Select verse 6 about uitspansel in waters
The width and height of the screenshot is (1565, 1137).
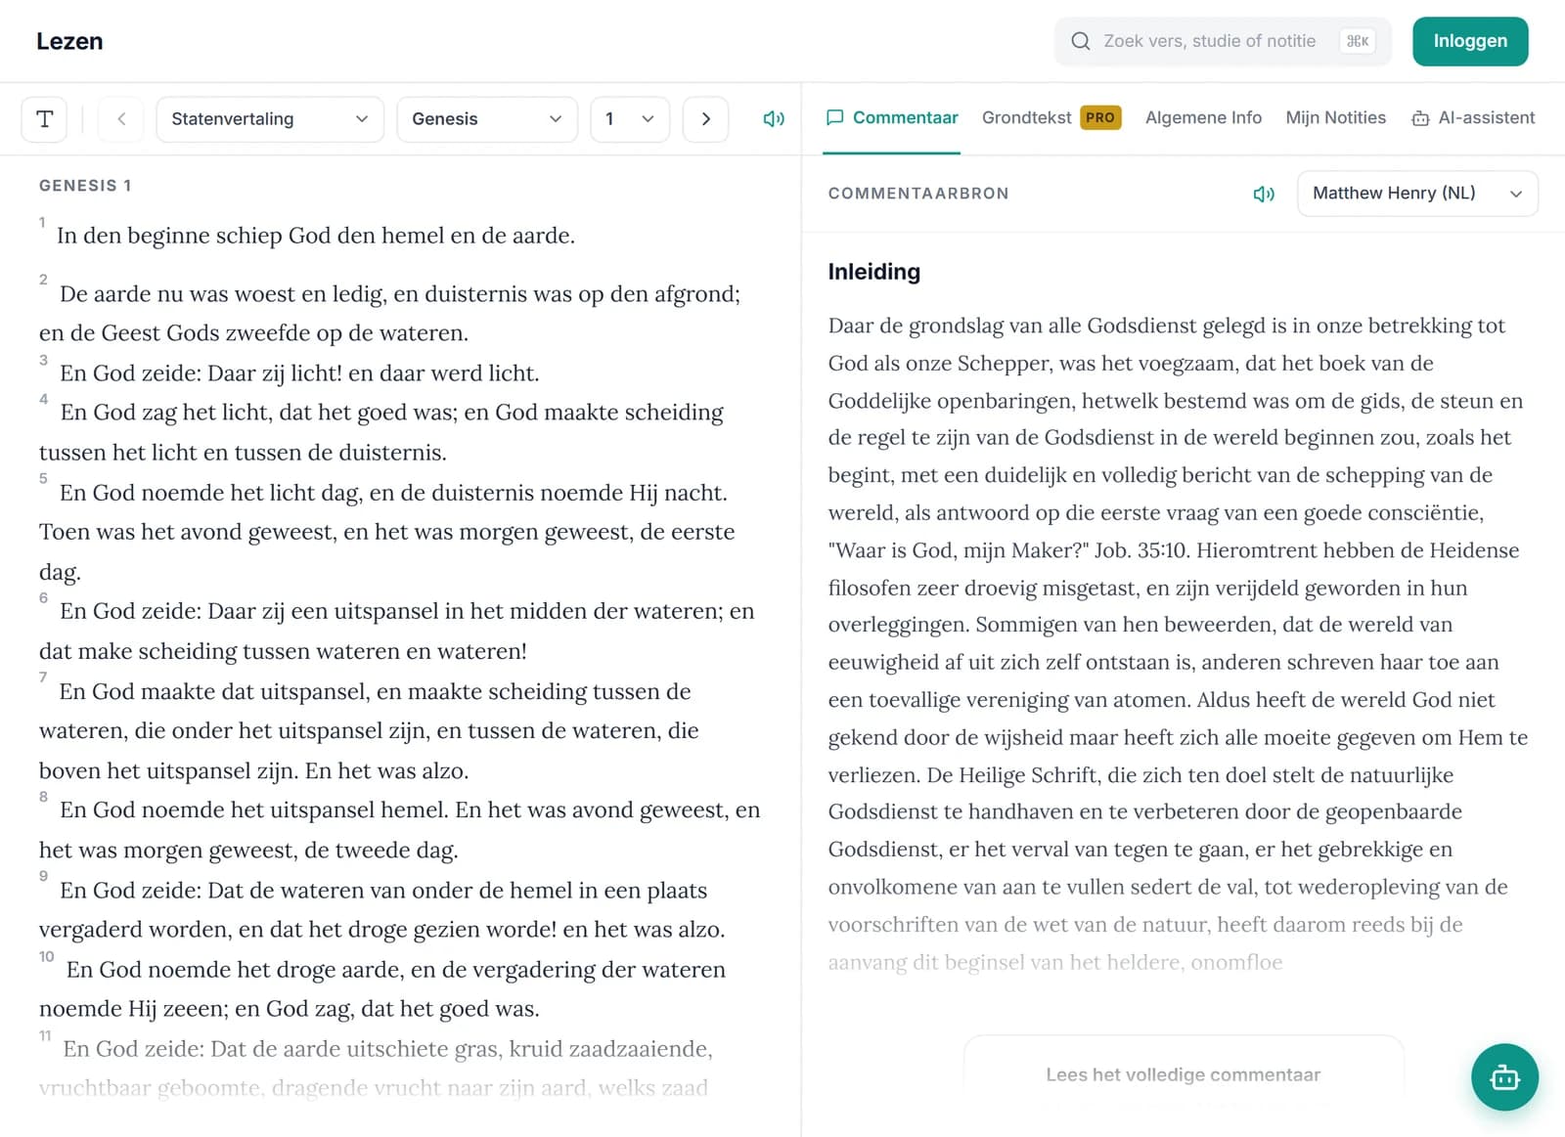pyautogui.click(x=397, y=631)
